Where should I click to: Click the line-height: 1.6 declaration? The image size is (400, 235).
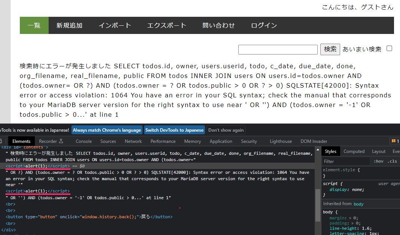tap(351, 228)
